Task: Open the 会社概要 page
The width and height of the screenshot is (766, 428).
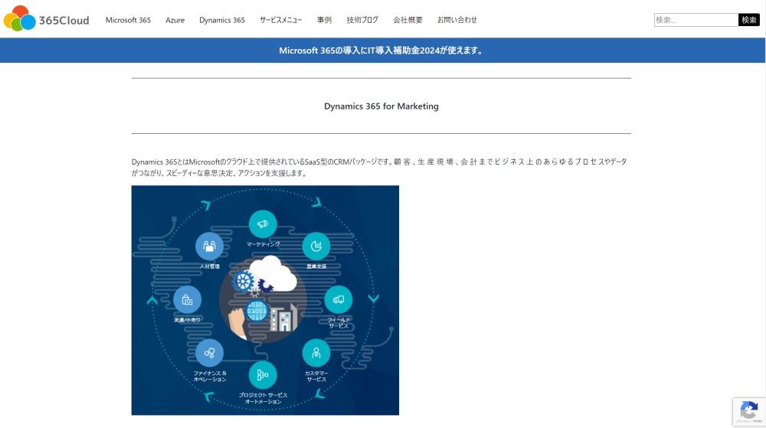Action: tap(408, 20)
